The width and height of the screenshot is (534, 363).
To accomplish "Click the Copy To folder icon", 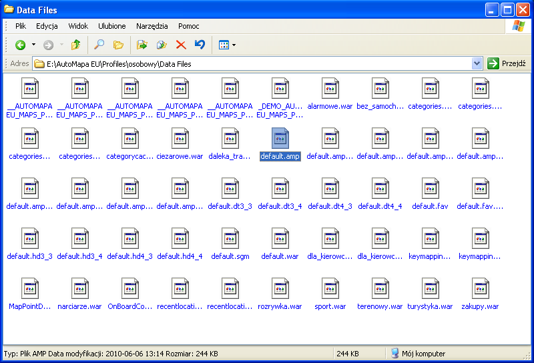I will coord(161,45).
